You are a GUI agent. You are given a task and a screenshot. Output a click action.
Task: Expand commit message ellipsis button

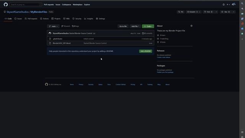(x=94, y=33)
